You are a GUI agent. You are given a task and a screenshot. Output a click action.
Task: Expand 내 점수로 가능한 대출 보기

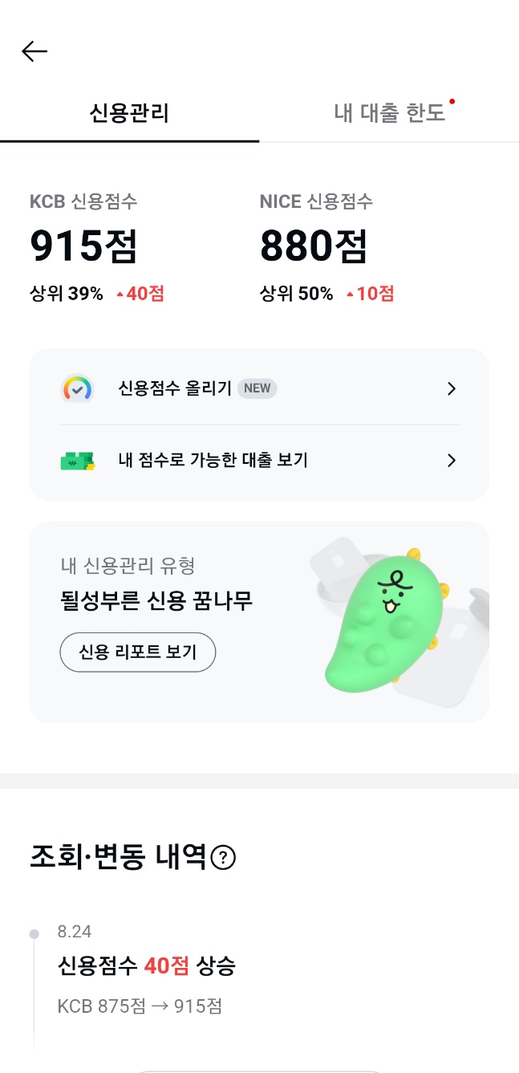451,461
